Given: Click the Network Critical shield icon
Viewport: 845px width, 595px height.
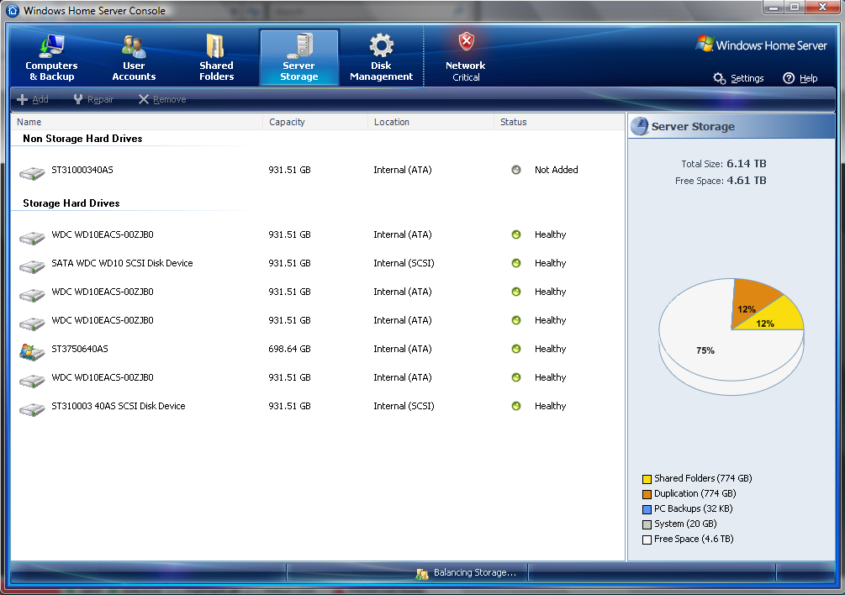Looking at the screenshot, I should coord(466,42).
